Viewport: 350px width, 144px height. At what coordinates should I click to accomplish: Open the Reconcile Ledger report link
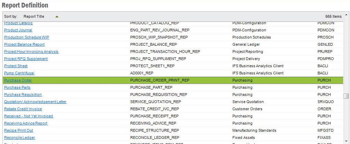[x=19, y=138]
